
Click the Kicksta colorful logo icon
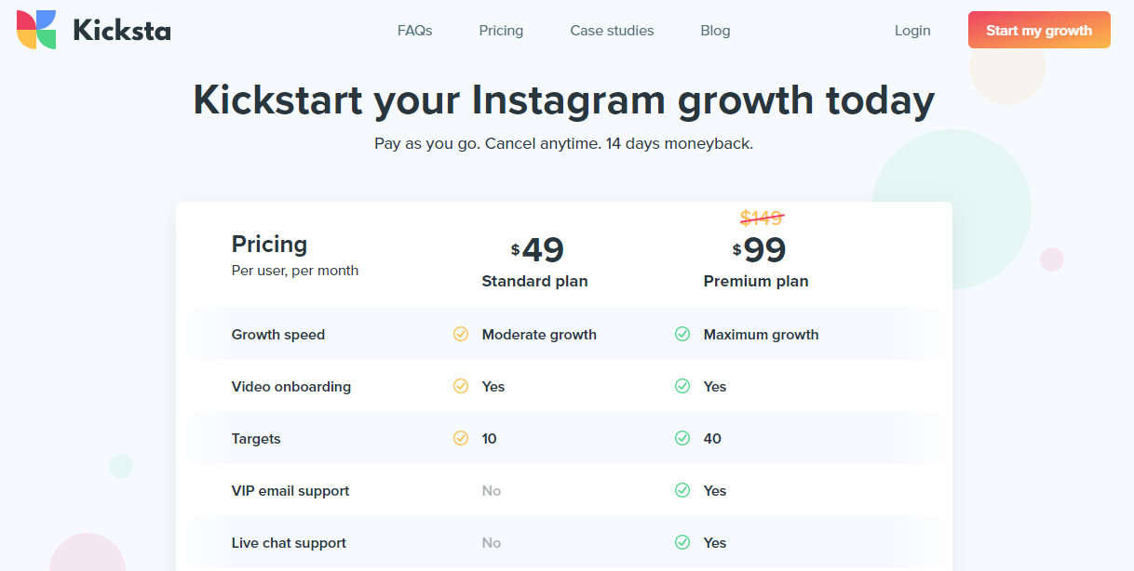(36, 30)
